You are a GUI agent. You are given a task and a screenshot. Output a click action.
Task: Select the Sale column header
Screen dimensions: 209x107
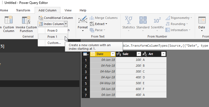125,54
